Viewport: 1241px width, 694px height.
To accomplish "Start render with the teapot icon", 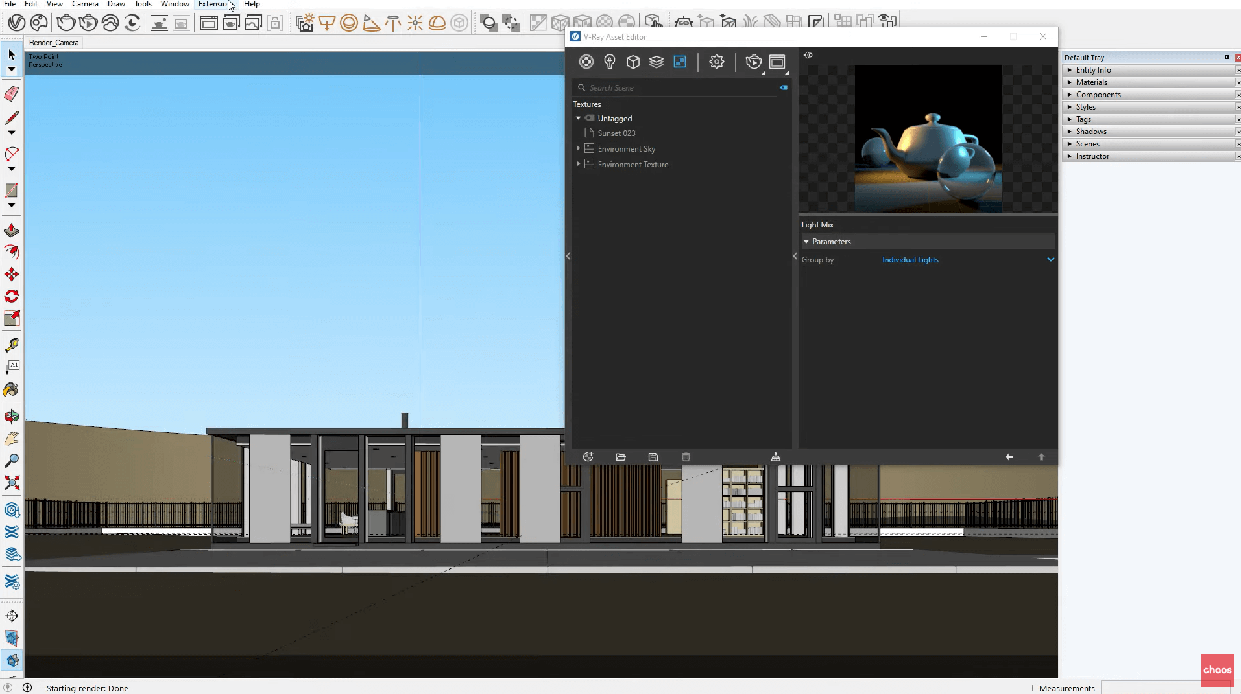I will pyautogui.click(x=753, y=62).
